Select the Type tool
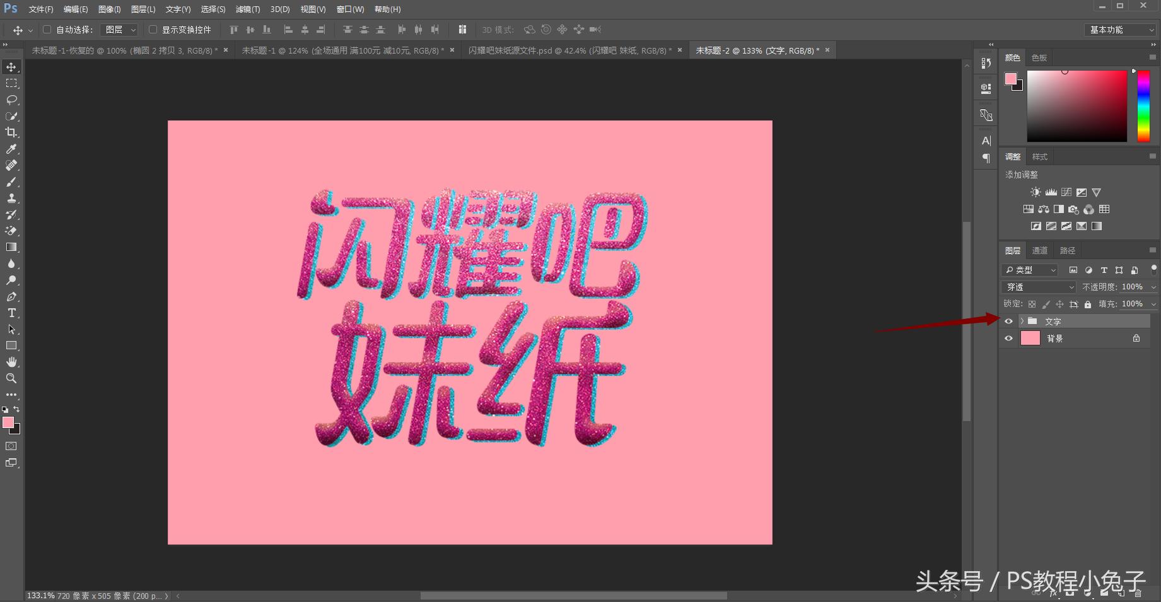 pos(11,313)
